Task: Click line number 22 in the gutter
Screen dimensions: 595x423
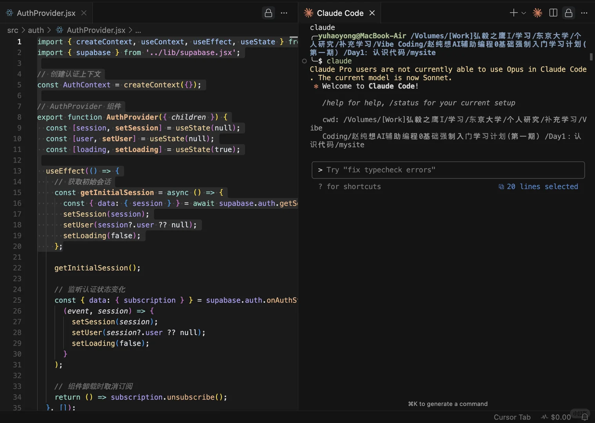Action: click(x=17, y=268)
